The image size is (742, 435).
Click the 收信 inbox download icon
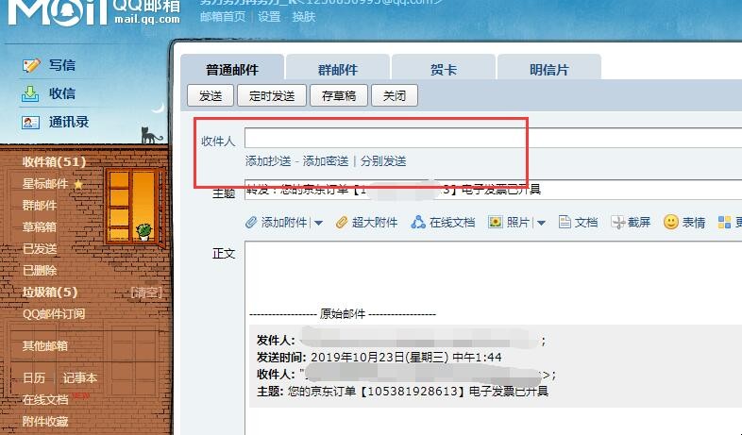(x=31, y=93)
